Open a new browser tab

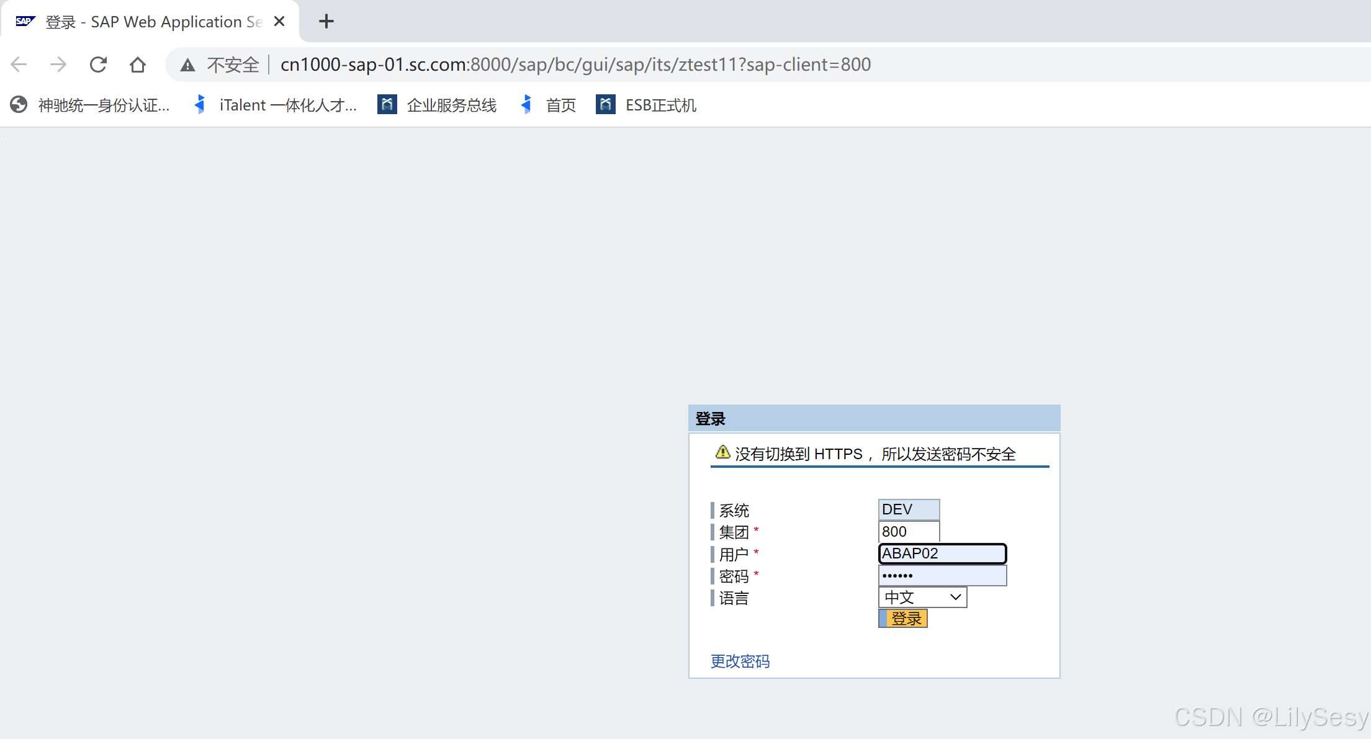pyautogui.click(x=326, y=20)
